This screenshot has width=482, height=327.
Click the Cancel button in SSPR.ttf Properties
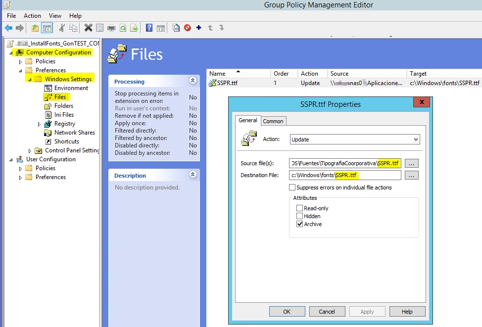pos(327,311)
